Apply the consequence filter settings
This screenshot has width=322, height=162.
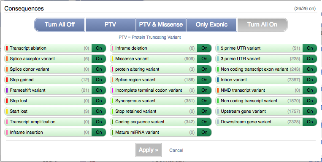coord(149,150)
